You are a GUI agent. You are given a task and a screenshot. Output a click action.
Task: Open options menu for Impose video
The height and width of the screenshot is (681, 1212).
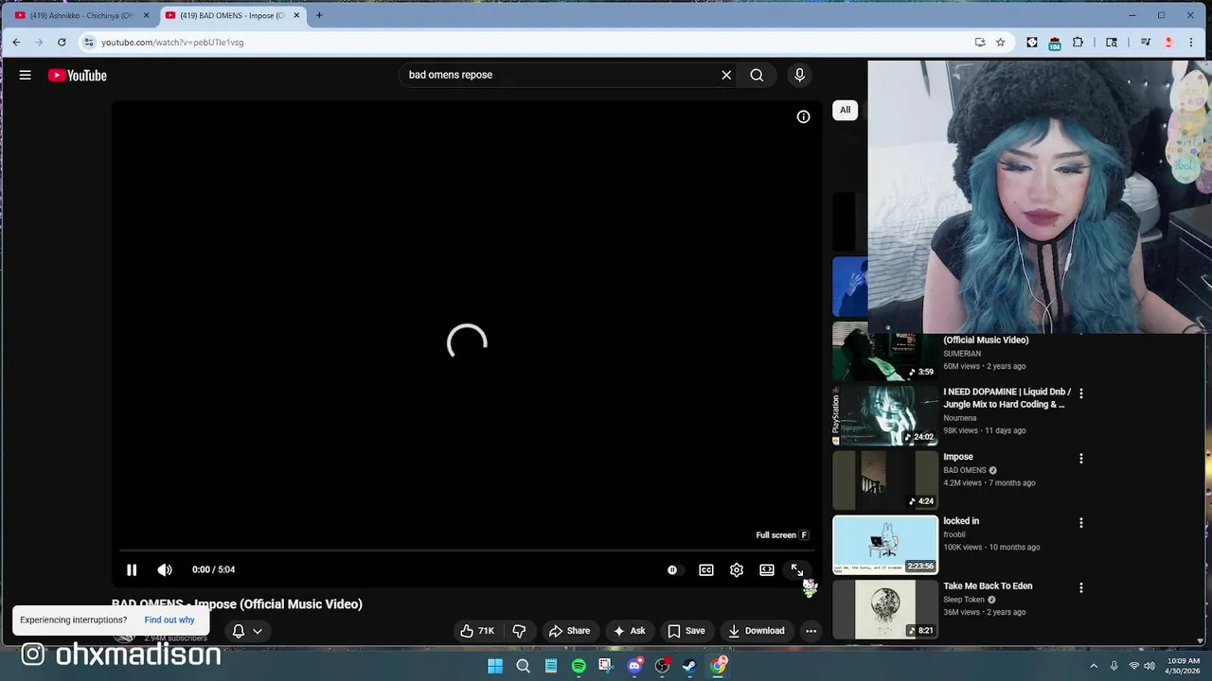coord(1081,459)
